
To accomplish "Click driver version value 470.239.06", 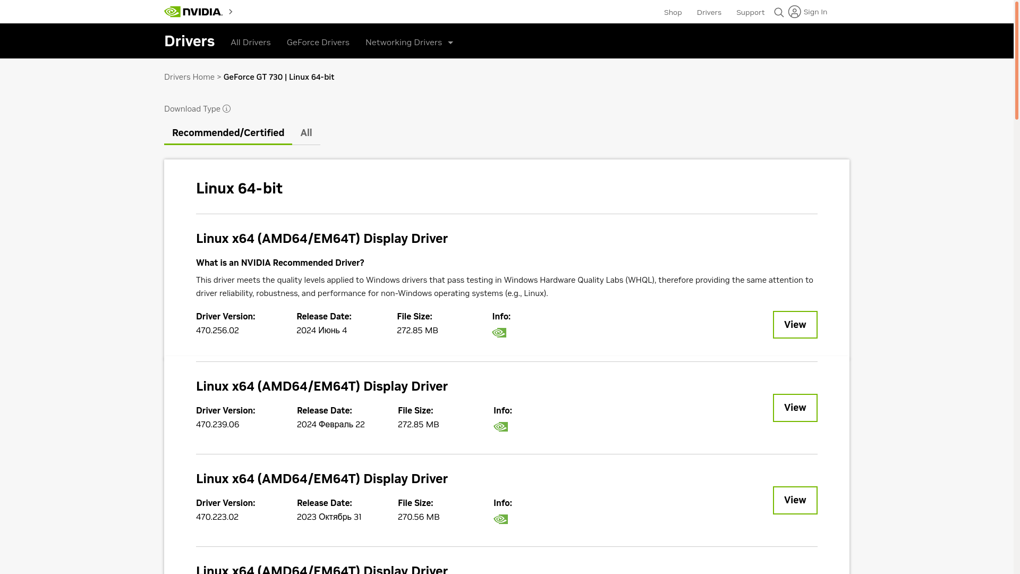I will point(217,424).
